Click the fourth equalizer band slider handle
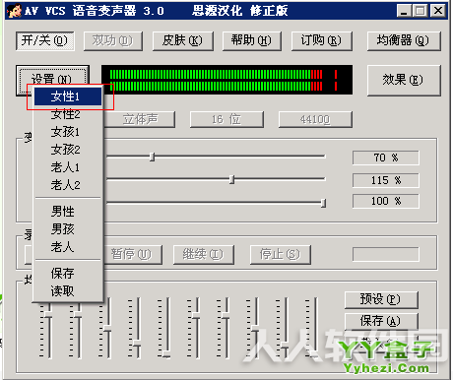453x380 pixels. pyautogui.click(x=137, y=344)
